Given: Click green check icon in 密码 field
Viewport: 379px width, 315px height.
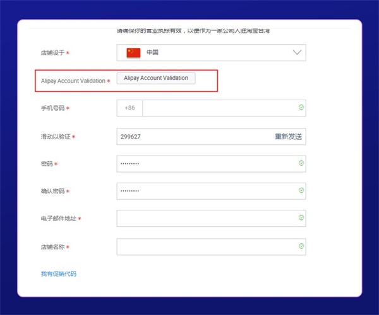Looking at the screenshot, I should [x=301, y=163].
